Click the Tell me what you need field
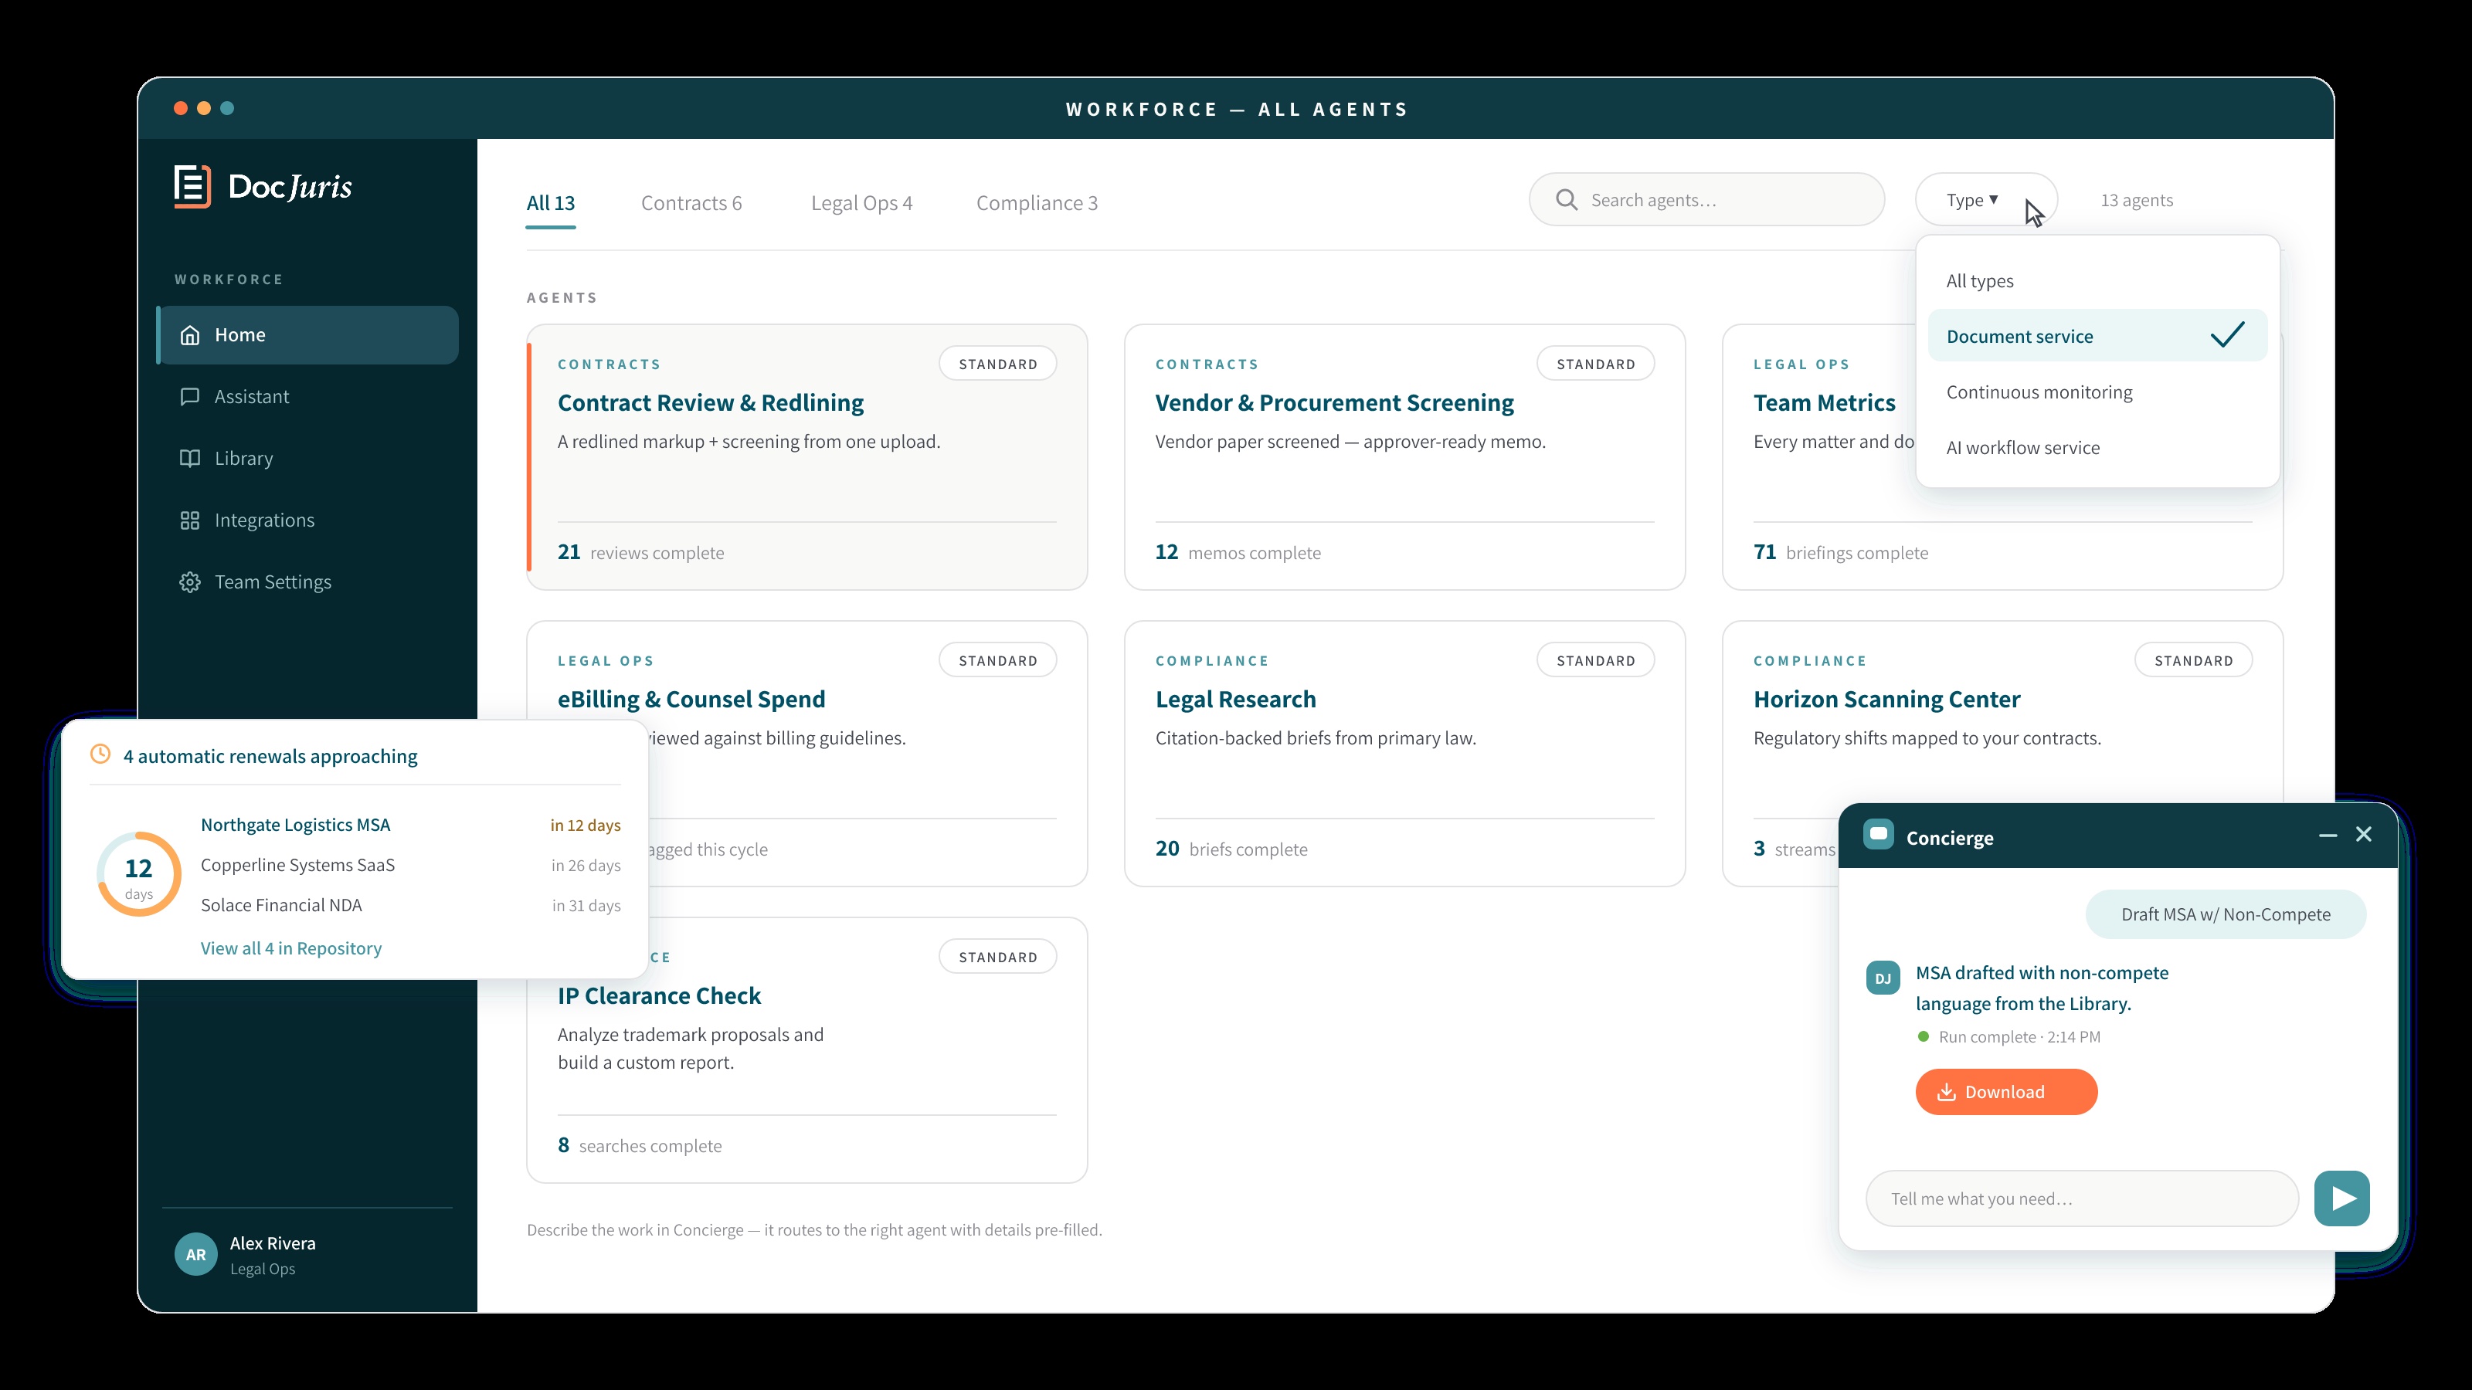Screen dimensions: 2472x1390 tap(2081, 1198)
